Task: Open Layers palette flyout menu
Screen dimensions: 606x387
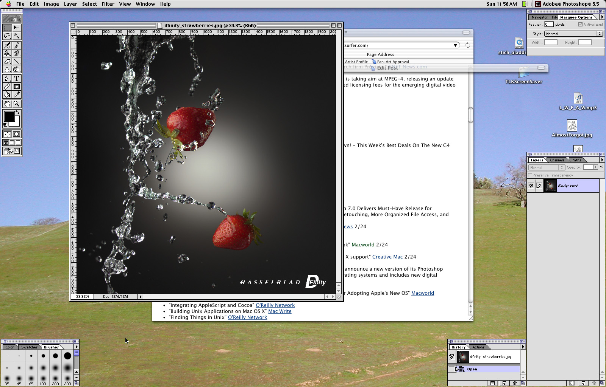Action: pos(602,160)
